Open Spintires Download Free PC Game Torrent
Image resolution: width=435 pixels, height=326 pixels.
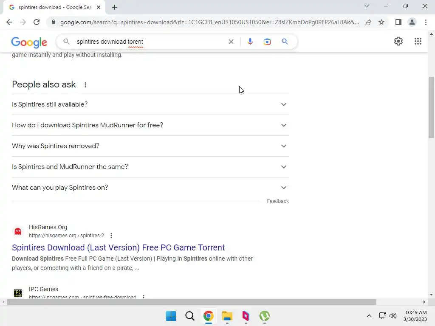point(118,247)
